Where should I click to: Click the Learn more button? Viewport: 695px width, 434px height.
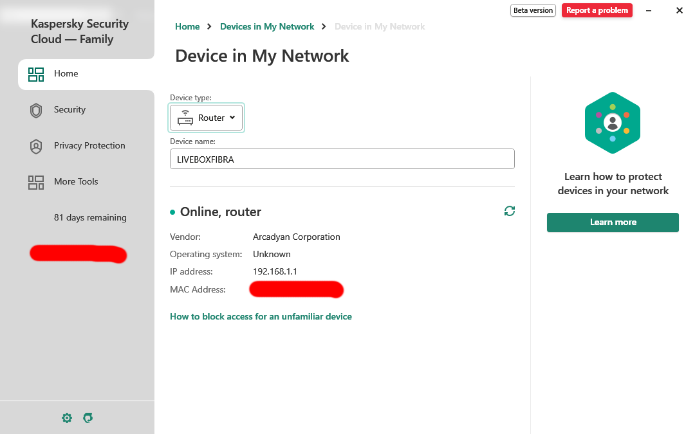(x=613, y=222)
